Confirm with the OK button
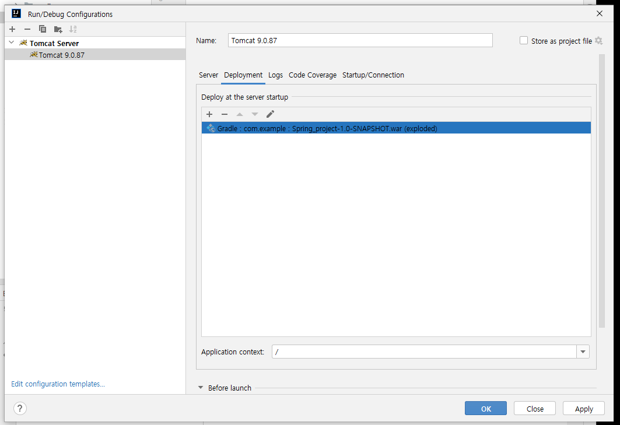This screenshot has height=425, width=620. coord(486,409)
